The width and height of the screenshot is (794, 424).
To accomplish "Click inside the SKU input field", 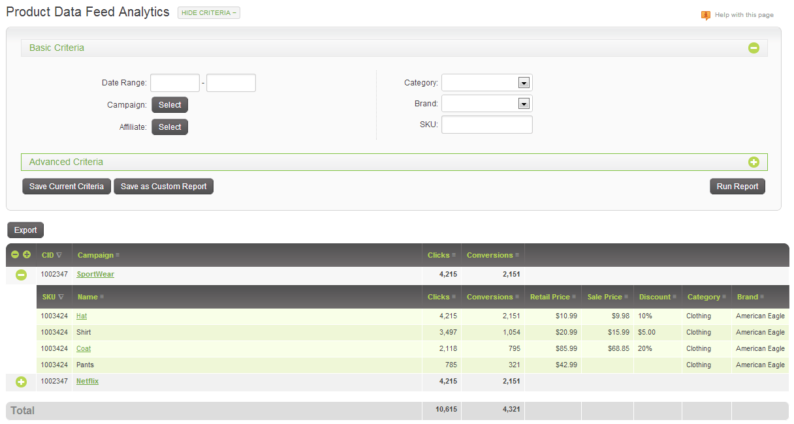I will coord(486,124).
